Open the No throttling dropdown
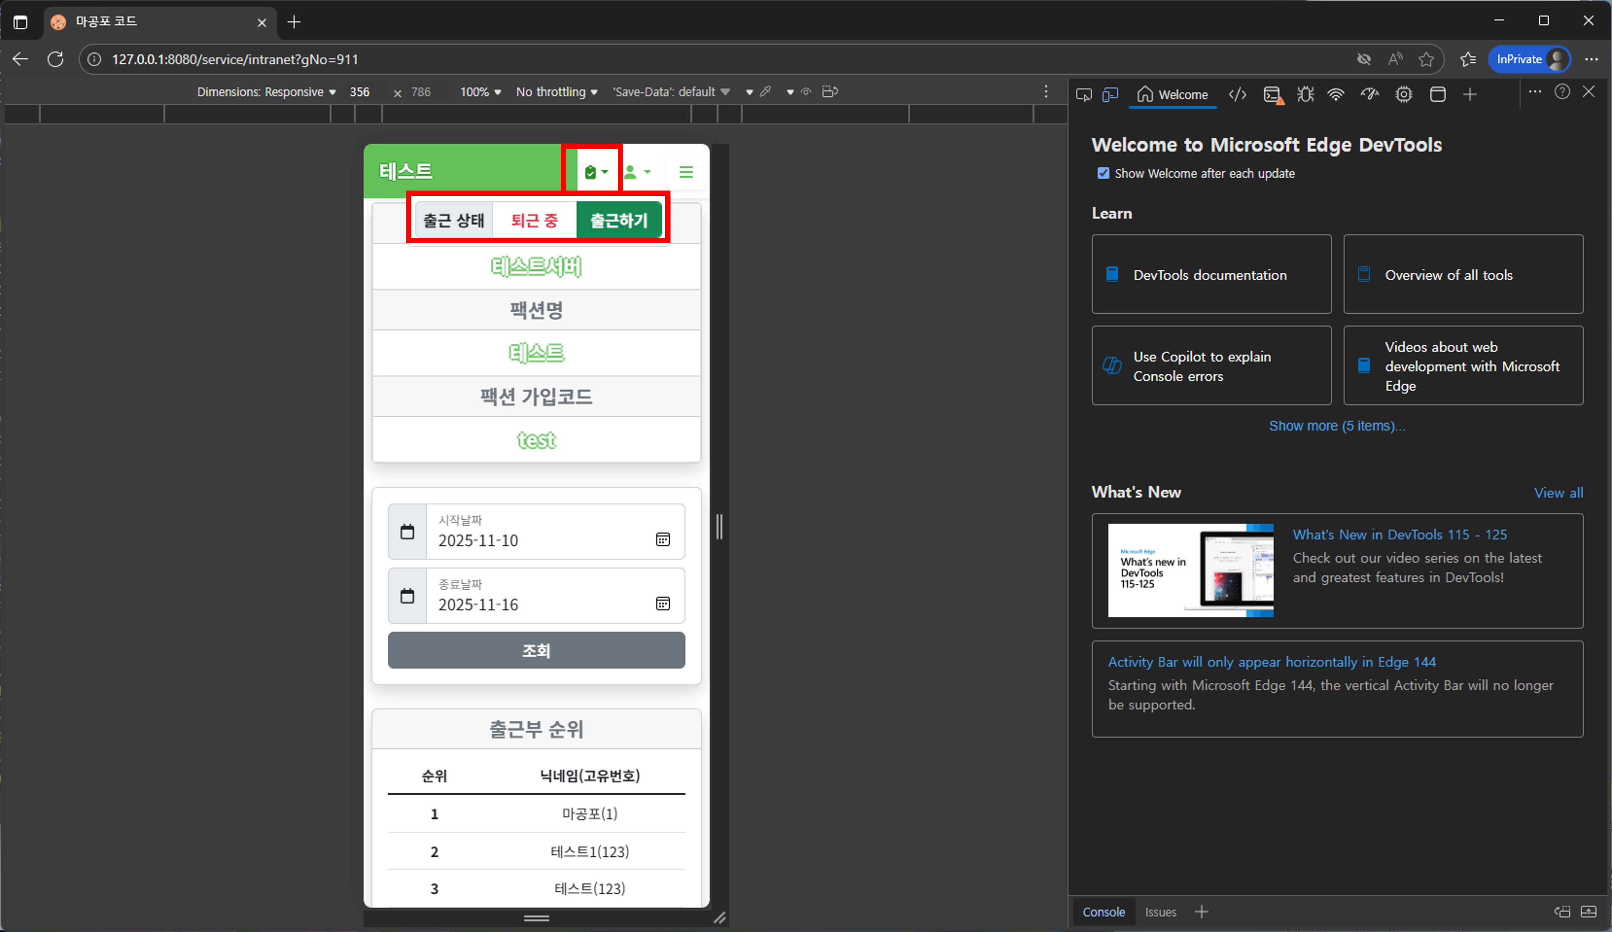This screenshot has width=1612, height=932. (555, 92)
